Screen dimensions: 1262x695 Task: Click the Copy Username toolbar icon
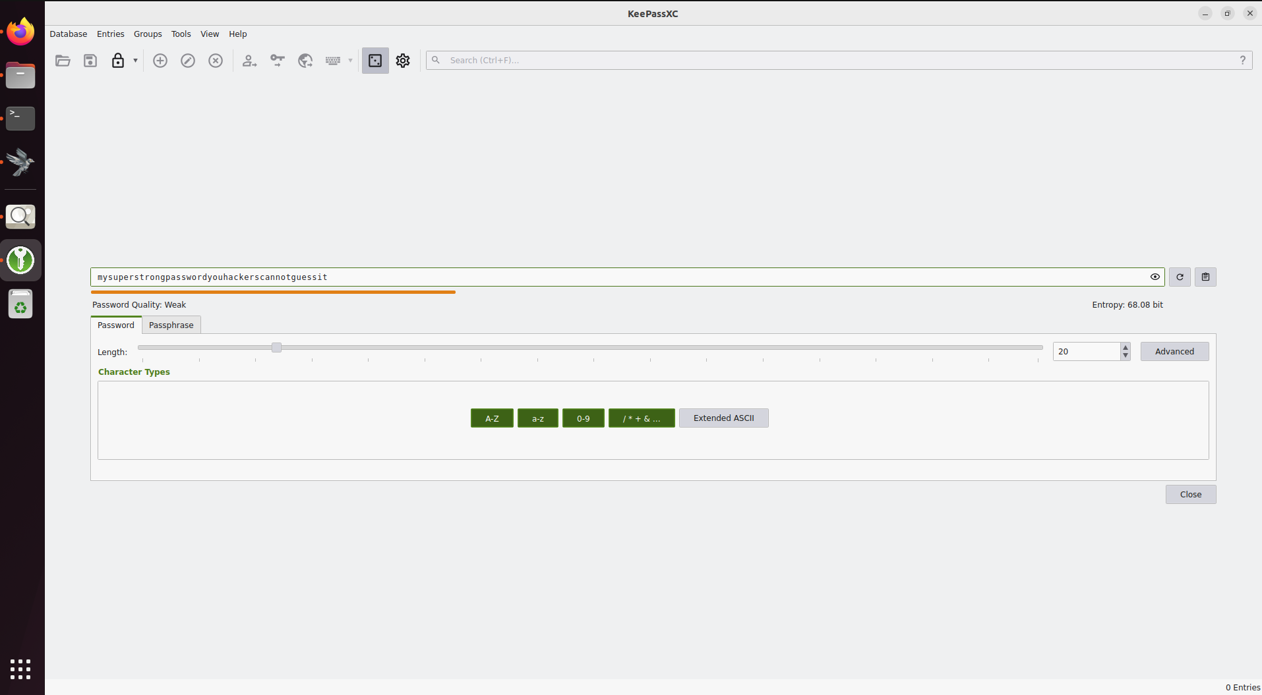coord(249,61)
